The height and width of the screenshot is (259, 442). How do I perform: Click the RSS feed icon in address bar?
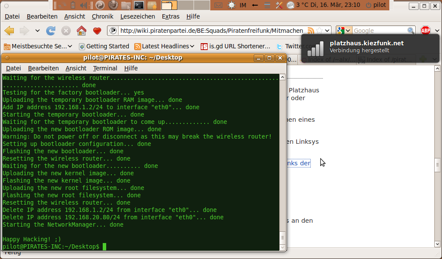click(310, 31)
